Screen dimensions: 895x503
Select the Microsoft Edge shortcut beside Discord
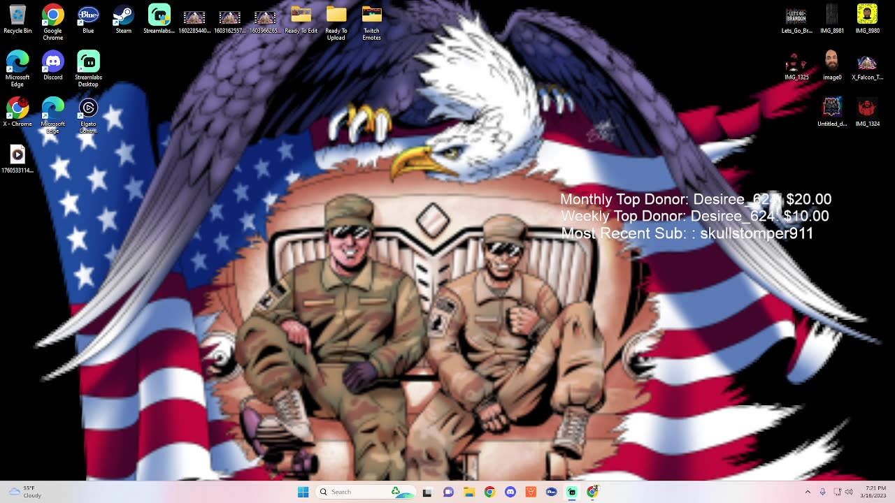(17, 68)
